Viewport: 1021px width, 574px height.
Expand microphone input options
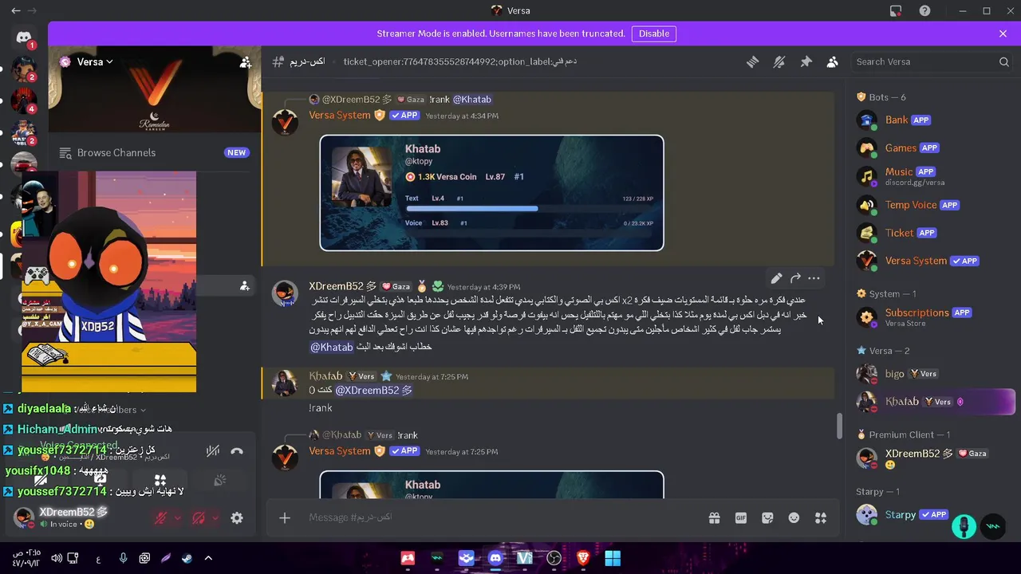pyautogui.click(x=177, y=517)
